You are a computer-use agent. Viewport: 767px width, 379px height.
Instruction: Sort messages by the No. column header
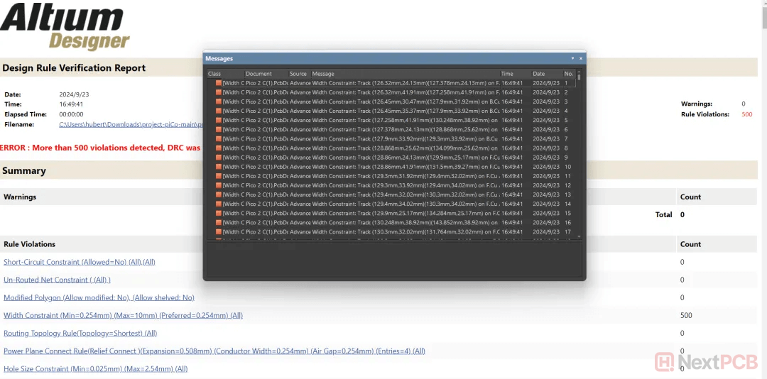tap(568, 74)
